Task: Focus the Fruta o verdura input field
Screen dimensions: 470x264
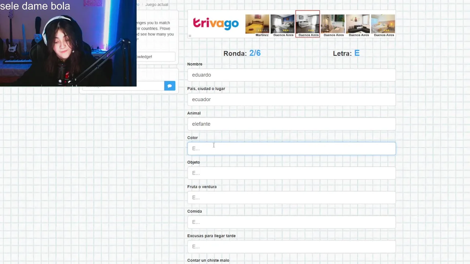Action: point(292,198)
